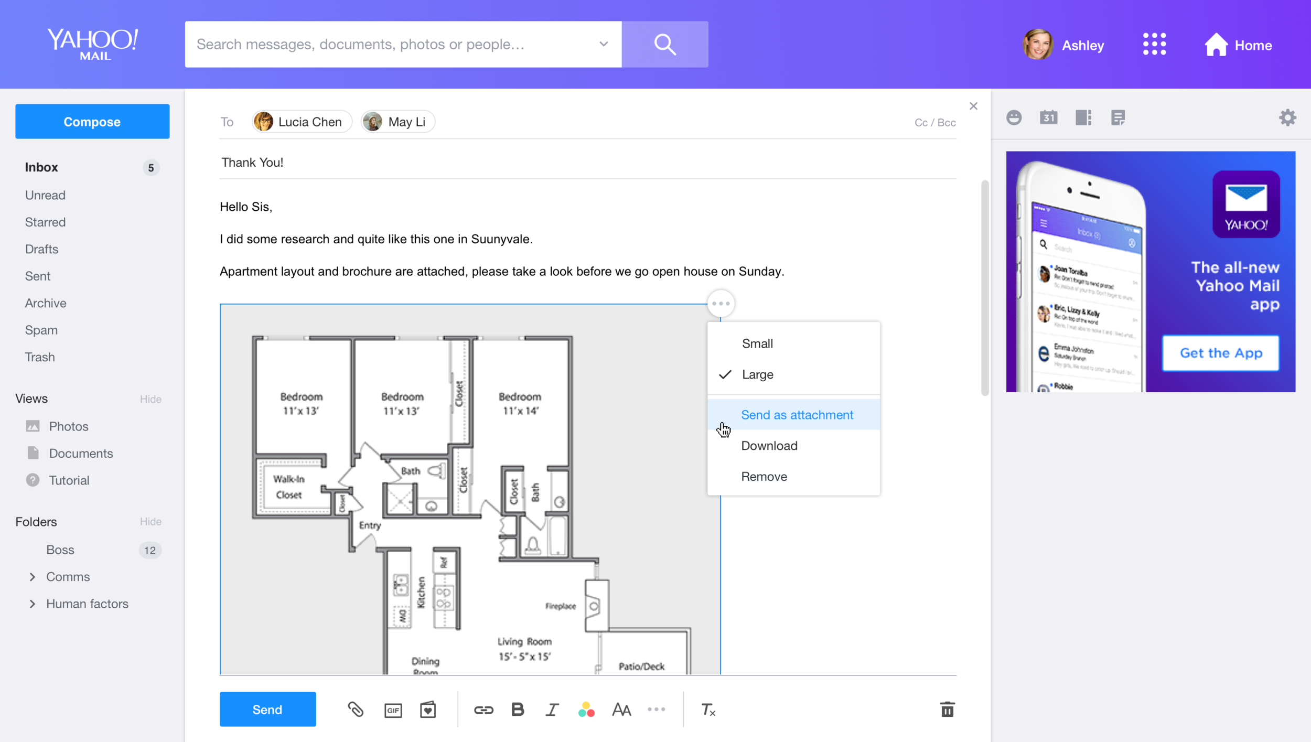Choose Send as attachment from the menu
Screen dimensions: 1311x742
[797, 415]
